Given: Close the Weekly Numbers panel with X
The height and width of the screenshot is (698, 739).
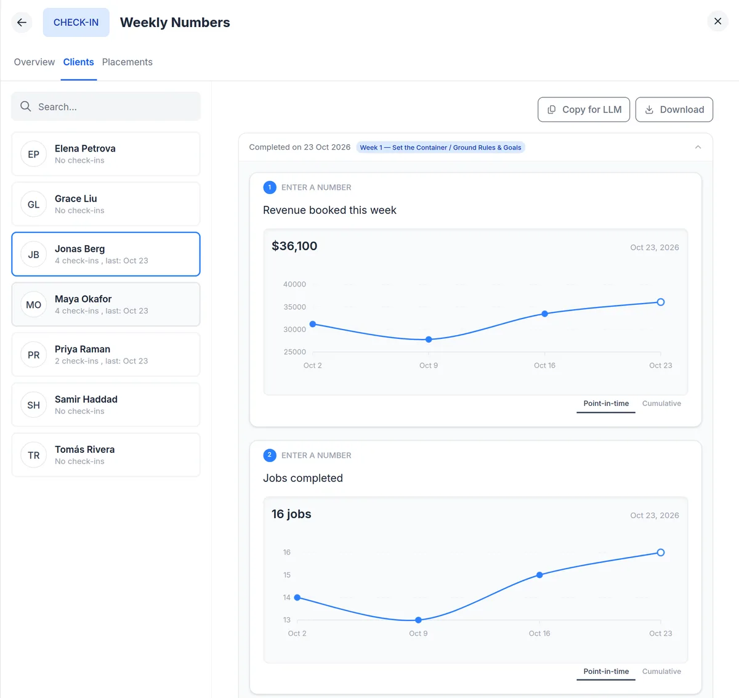Looking at the screenshot, I should click(x=717, y=21).
